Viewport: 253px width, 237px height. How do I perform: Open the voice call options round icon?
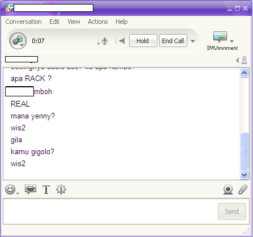(18, 41)
